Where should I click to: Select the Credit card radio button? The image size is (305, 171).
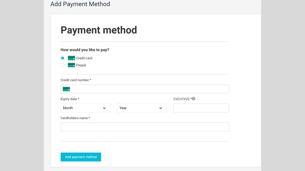[x=63, y=58]
